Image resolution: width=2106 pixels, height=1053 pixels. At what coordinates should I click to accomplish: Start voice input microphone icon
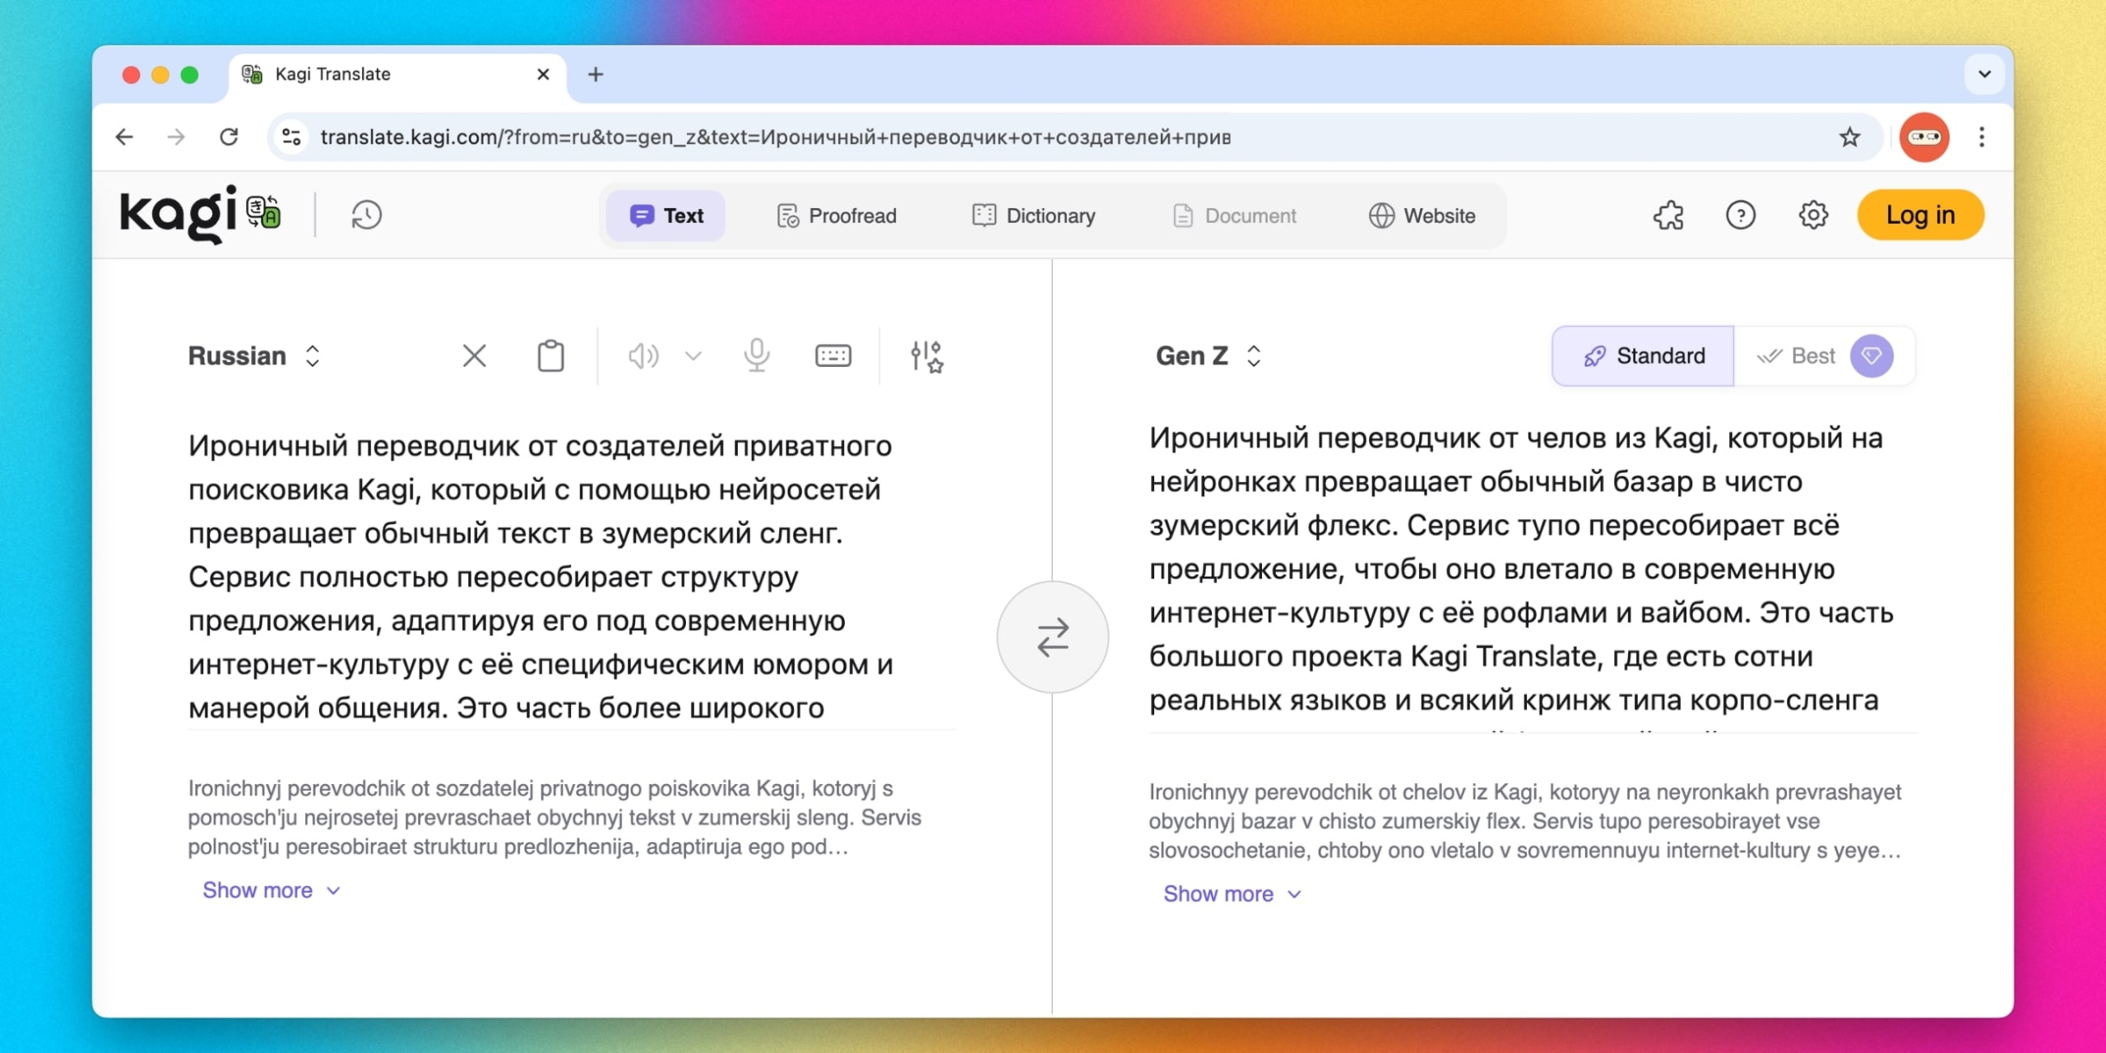tap(756, 356)
